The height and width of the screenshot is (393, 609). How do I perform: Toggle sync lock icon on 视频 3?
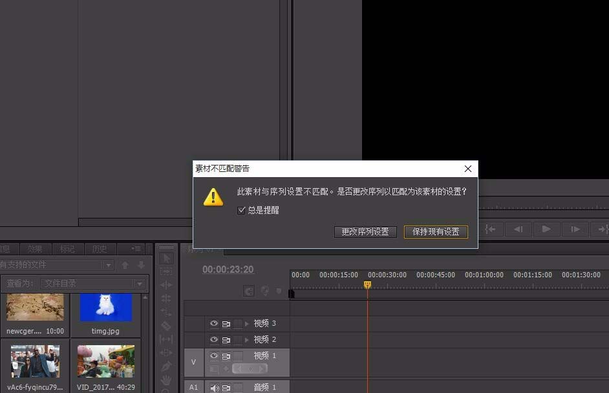pyautogui.click(x=226, y=324)
